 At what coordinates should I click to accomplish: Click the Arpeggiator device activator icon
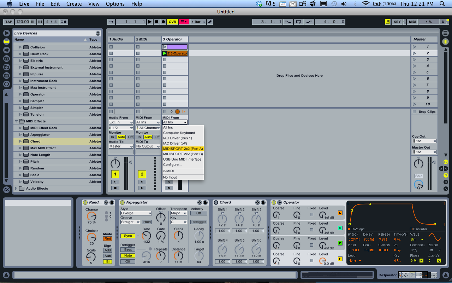tap(123, 202)
